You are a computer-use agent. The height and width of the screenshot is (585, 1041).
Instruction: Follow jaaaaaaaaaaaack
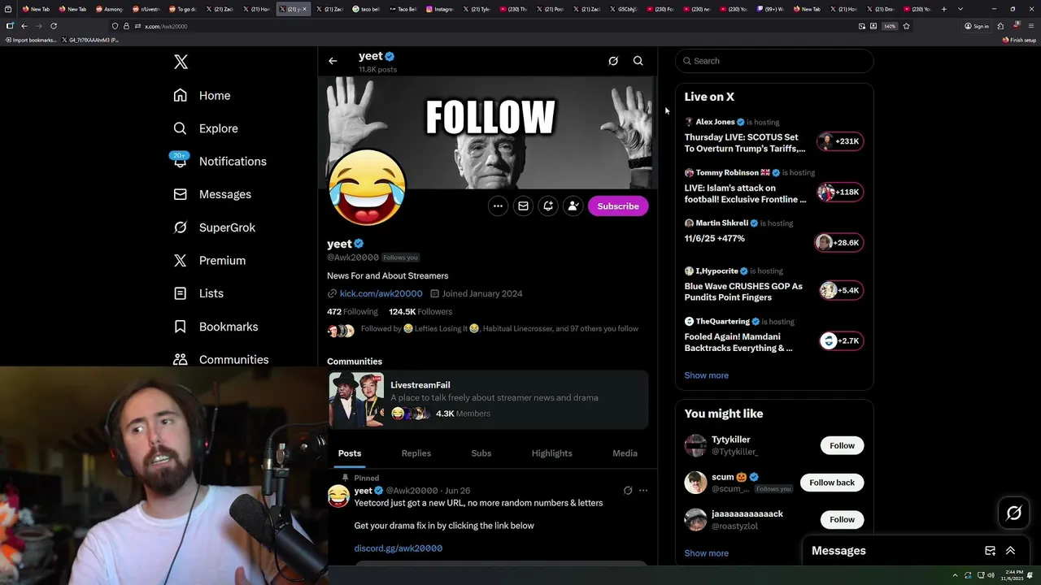(x=842, y=519)
